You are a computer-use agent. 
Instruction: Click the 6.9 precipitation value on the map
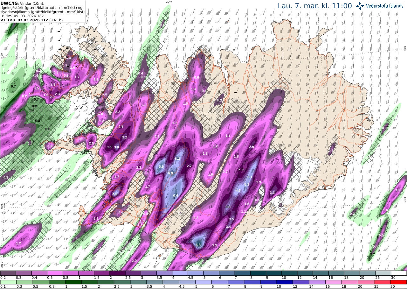[161, 166]
